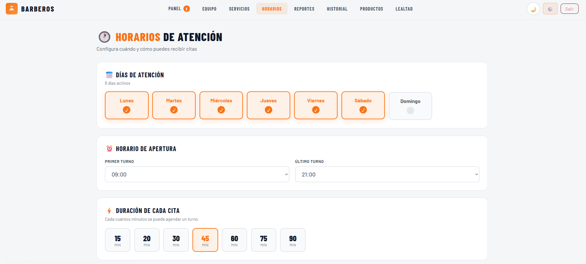Toggle Sábado working day off
The width and height of the screenshot is (586, 264).
[363, 105]
